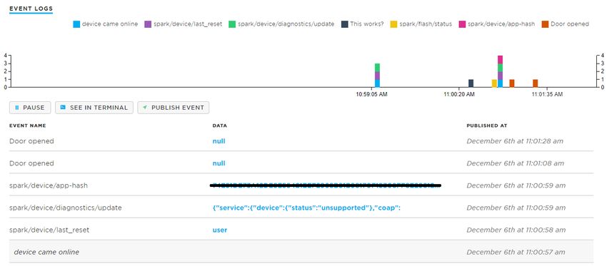607x266 pixels.
Task: Select the 'device came online' event row
Action: (x=301, y=252)
